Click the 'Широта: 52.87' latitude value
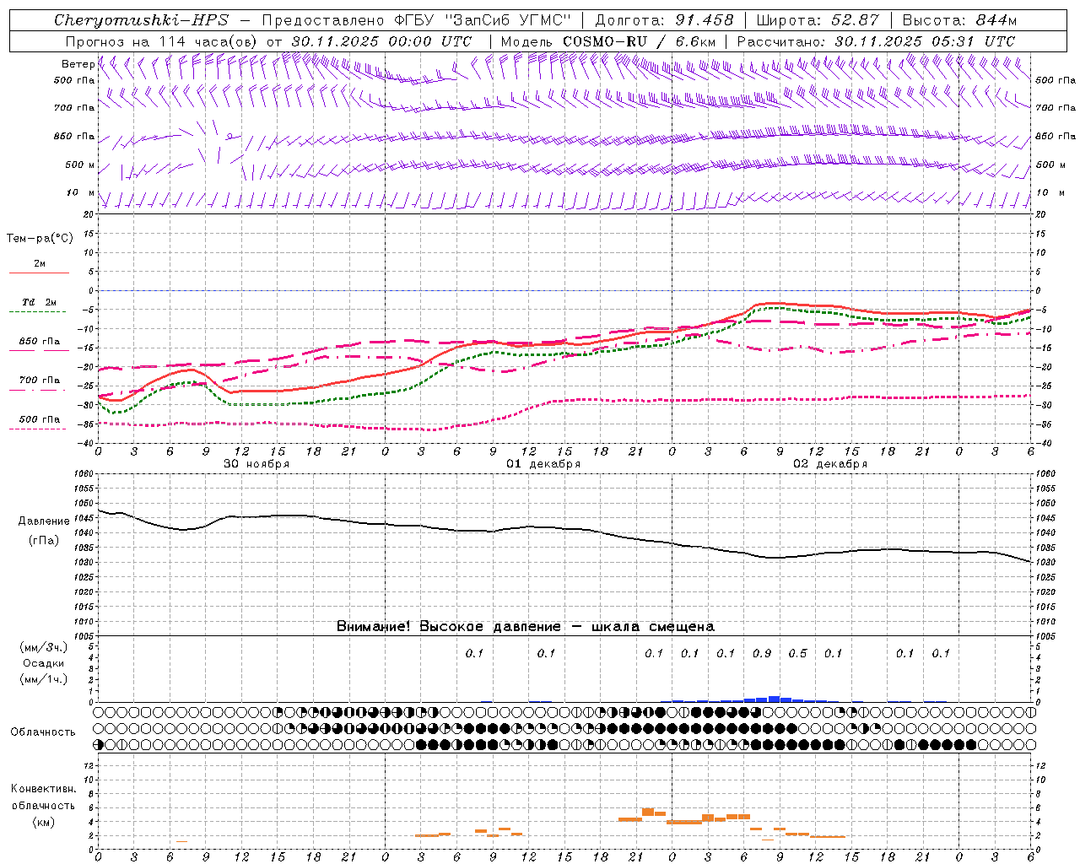The width and height of the screenshot is (1080, 864). (818, 20)
